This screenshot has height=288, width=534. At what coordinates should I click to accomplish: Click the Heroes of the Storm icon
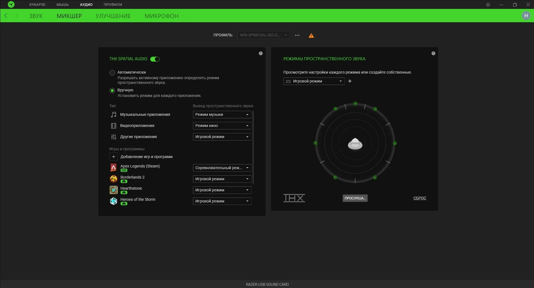pos(114,201)
